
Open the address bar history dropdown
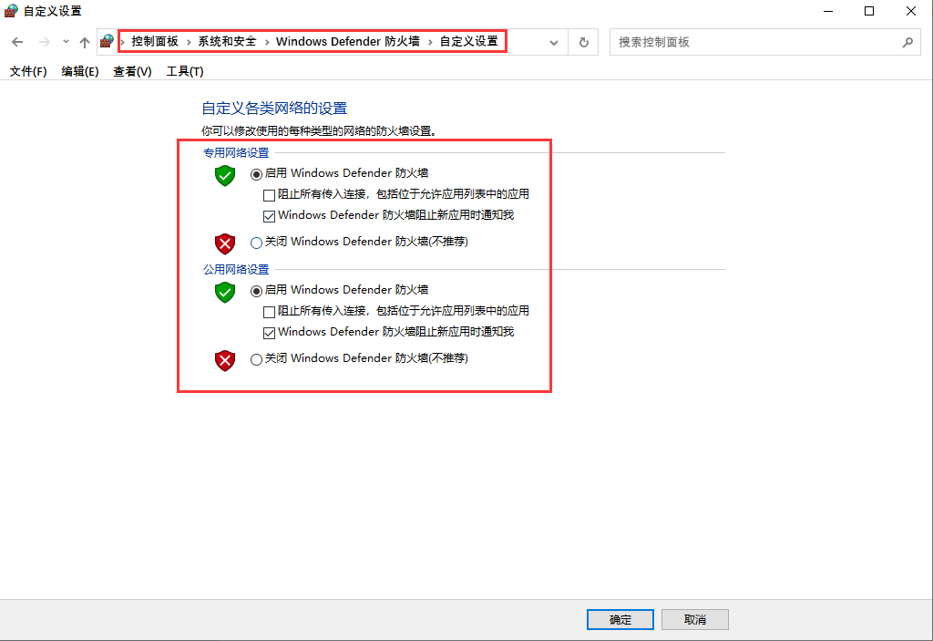(x=553, y=42)
